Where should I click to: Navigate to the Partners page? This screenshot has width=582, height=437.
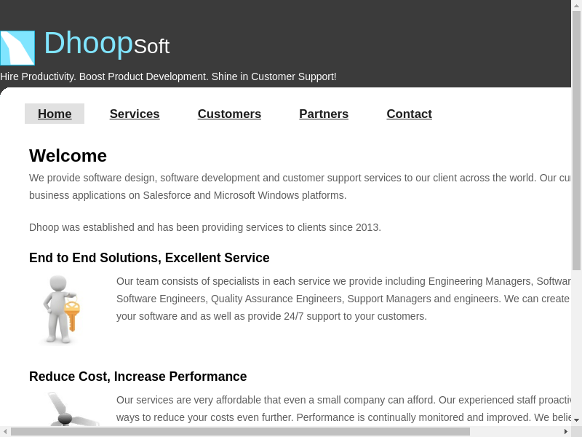pos(324,114)
